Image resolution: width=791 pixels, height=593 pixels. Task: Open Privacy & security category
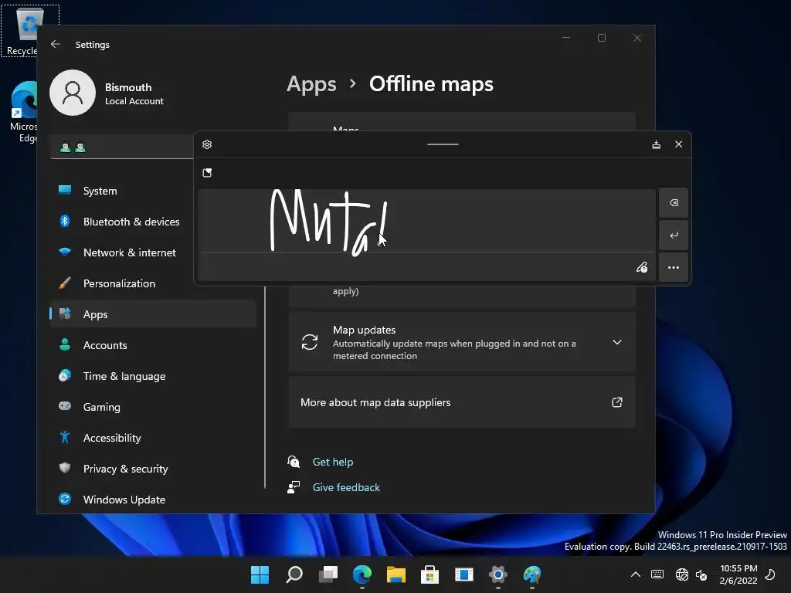pyautogui.click(x=152, y=469)
